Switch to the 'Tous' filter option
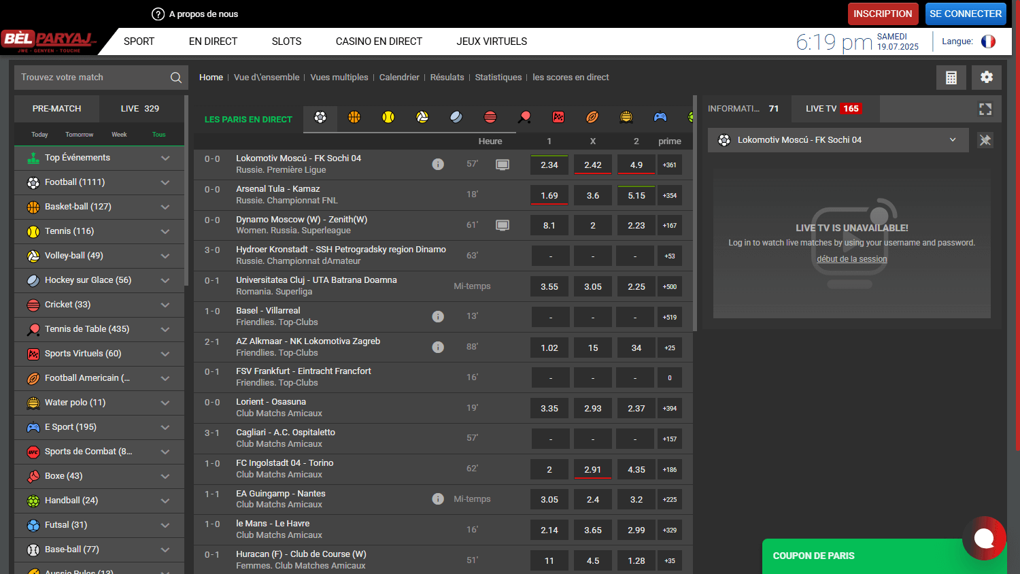1020x574 pixels. coord(158,134)
